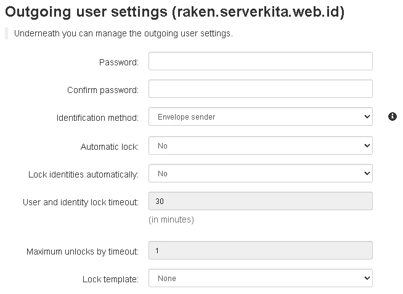Image resolution: width=403 pixels, height=294 pixels.
Task: Click the "Automatic lock:" label
Action: pyautogui.click(x=110, y=147)
